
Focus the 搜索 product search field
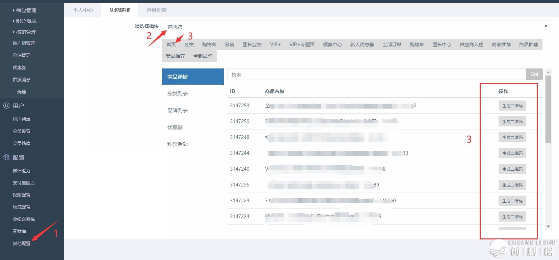[377, 74]
